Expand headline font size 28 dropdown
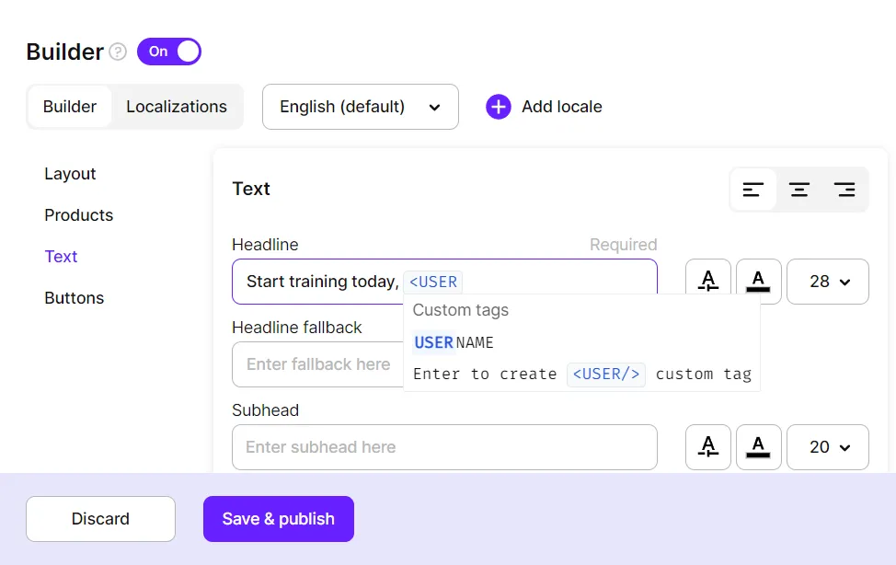This screenshot has height=565, width=896. tap(828, 282)
